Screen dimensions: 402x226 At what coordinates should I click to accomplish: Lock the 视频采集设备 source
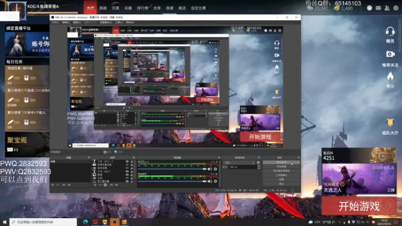click(132, 165)
